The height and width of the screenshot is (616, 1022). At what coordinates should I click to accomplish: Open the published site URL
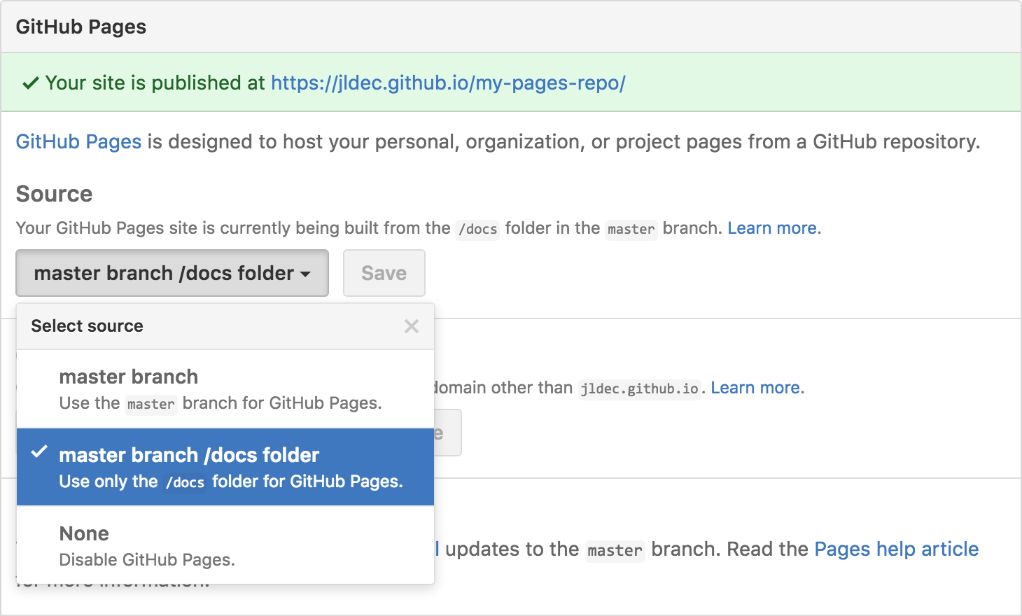pos(448,83)
